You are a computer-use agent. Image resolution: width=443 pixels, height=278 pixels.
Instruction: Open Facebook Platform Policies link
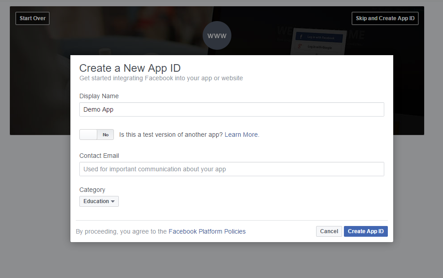point(207,231)
